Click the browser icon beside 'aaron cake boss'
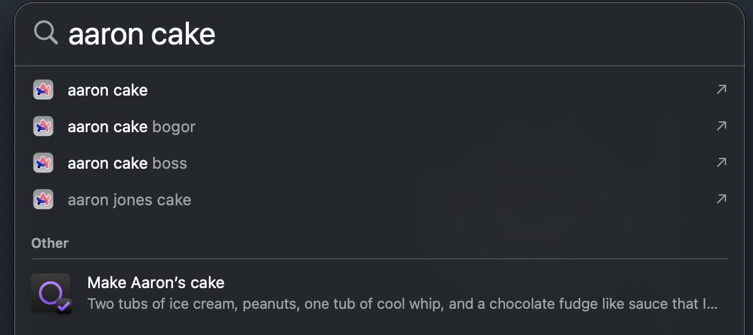 (x=43, y=163)
